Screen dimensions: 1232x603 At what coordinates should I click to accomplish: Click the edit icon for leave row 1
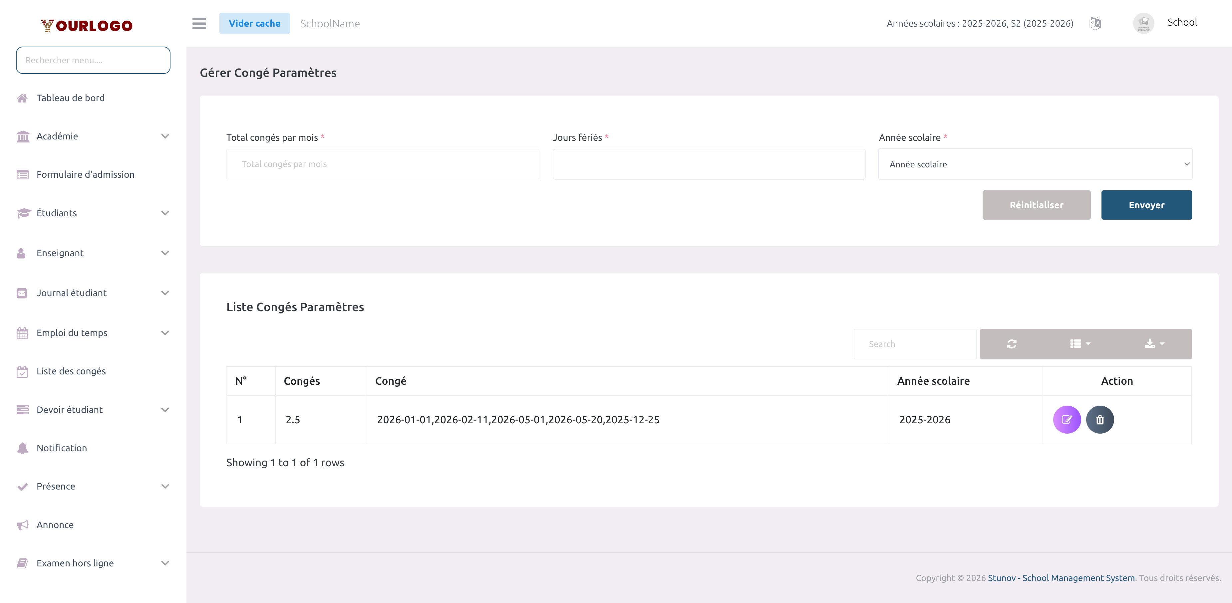(x=1067, y=420)
